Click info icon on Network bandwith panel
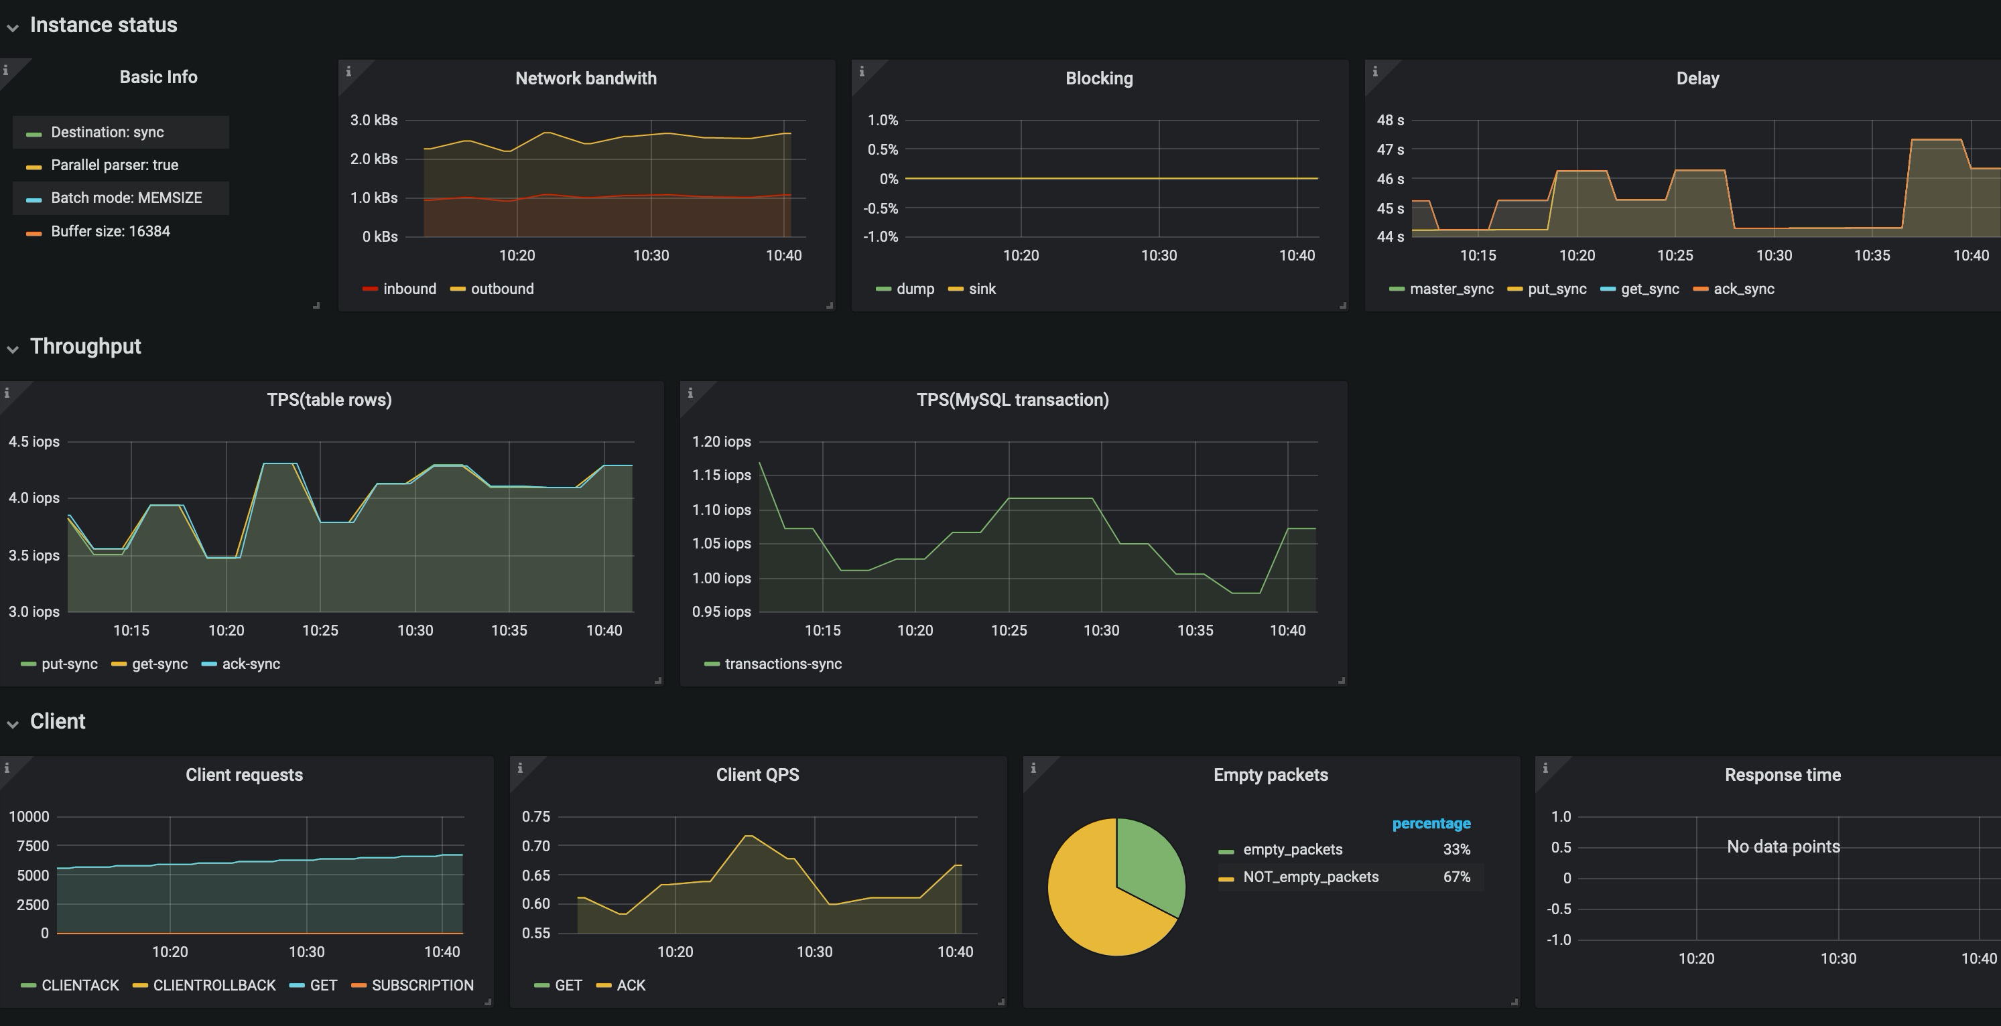The width and height of the screenshot is (2001, 1026). [348, 72]
